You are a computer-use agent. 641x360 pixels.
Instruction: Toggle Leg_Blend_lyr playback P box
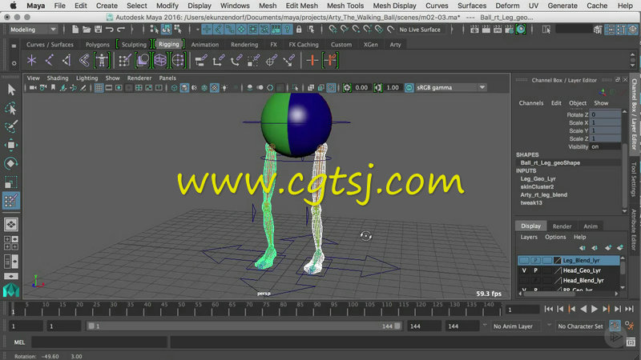point(535,261)
